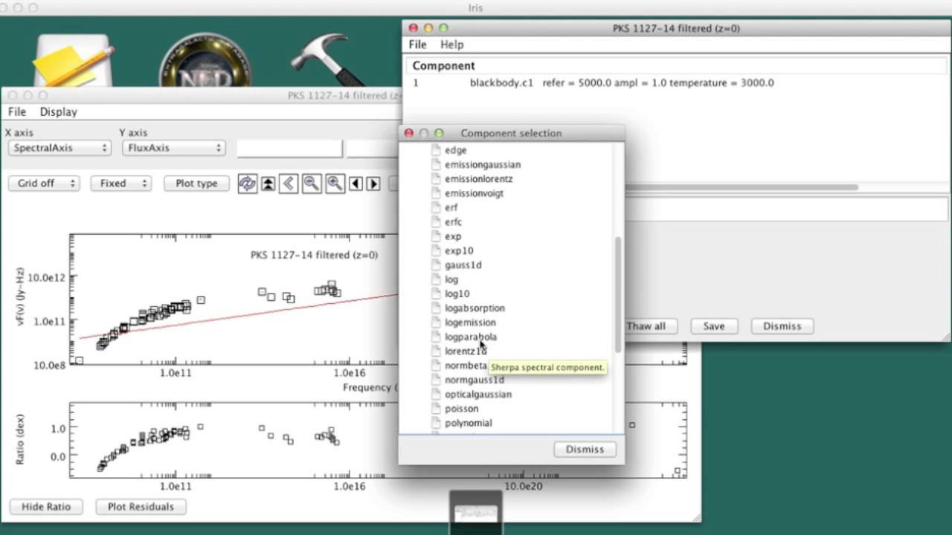Click the Save button
Viewport: 952px width, 535px height.
click(x=714, y=326)
